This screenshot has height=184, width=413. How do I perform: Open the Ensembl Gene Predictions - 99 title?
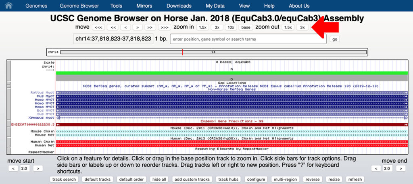coord(232,121)
